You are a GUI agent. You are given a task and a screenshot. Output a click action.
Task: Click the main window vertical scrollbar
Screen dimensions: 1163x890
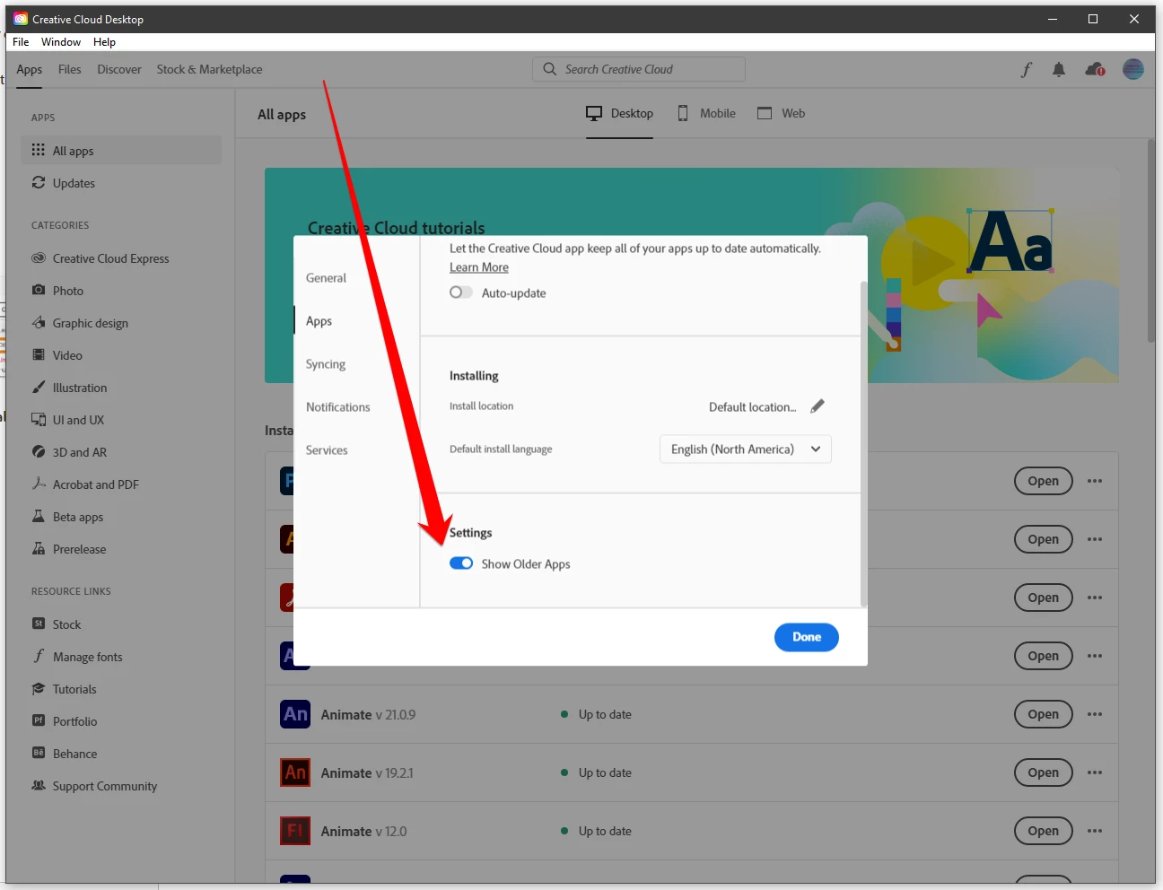1150,240
